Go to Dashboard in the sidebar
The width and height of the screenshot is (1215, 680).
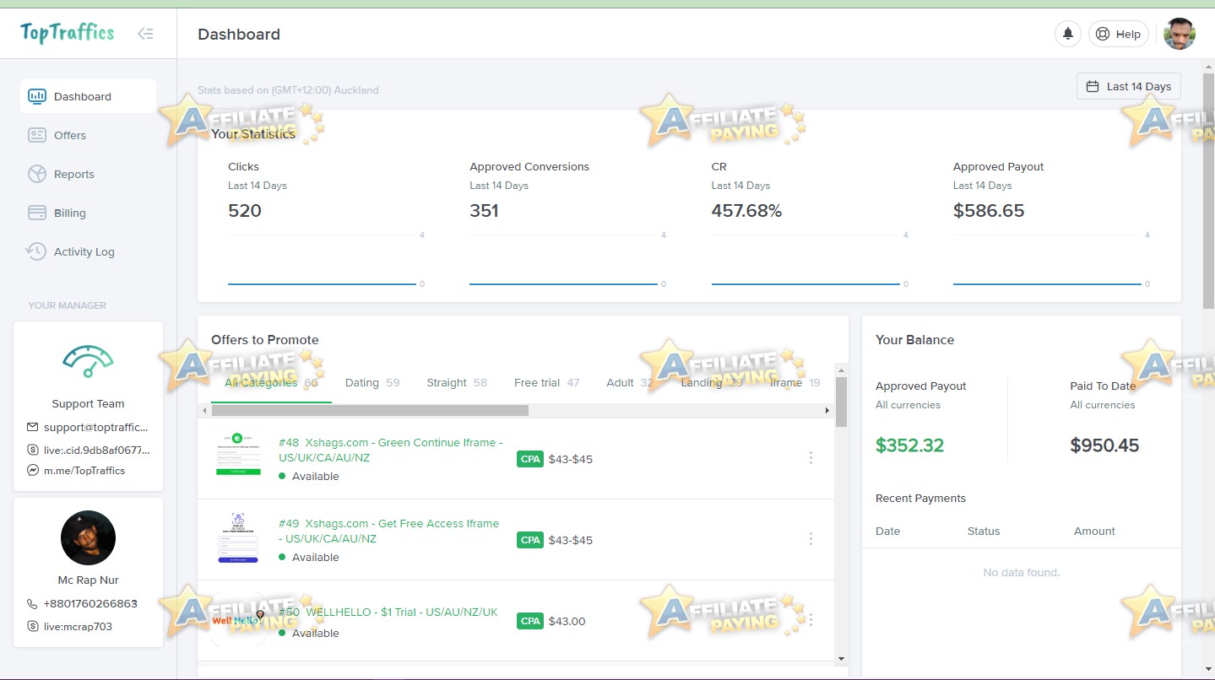click(88, 96)
